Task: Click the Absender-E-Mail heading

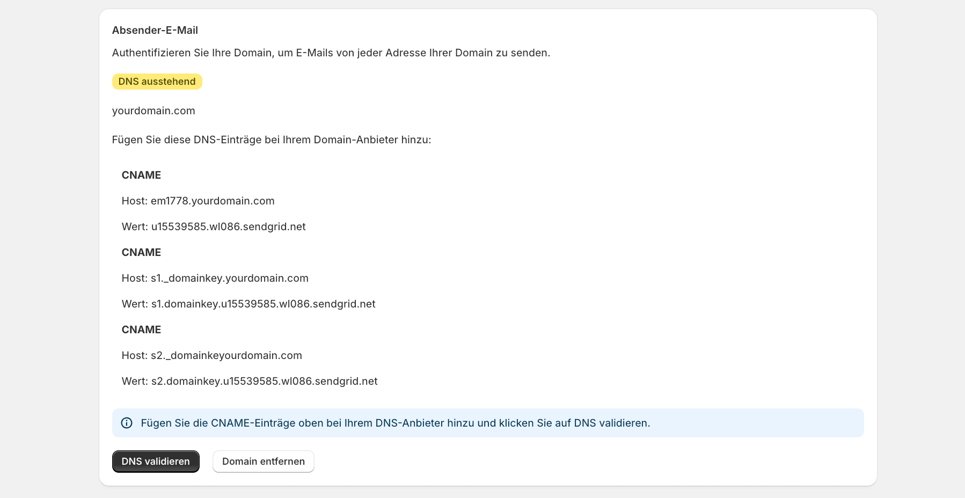Action: 155,30
